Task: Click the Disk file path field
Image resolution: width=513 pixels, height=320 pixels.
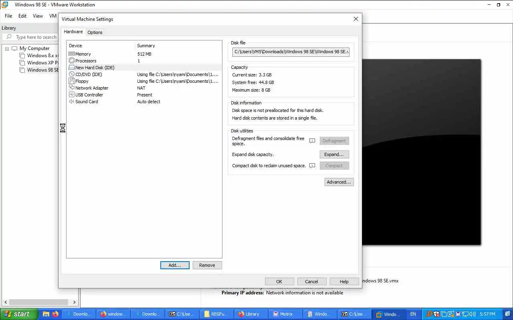Action: tap(291, 52)
